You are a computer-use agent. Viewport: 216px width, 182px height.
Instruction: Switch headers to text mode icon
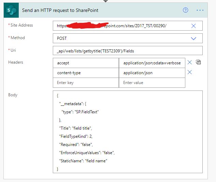(x=198, y=62)
